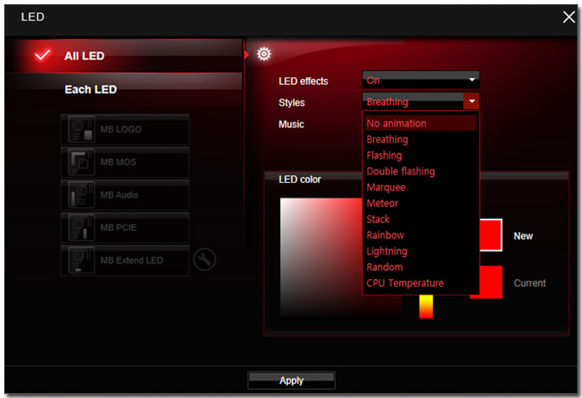Open the MB Extend LED wrench settings

tap(205, 259)
